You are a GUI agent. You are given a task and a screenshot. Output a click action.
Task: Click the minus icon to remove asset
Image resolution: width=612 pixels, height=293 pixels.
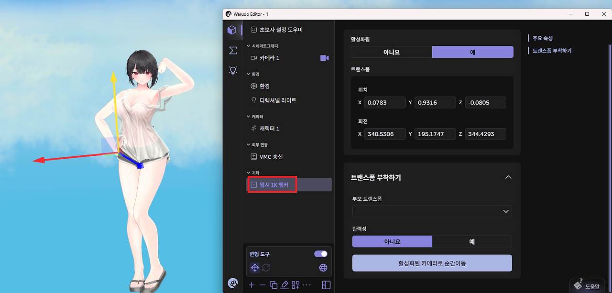pyautogui.click(x=262, y=285)
